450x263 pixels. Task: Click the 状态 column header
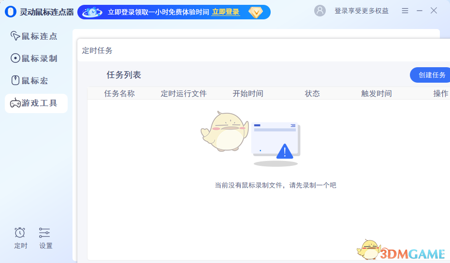[312, 94]
